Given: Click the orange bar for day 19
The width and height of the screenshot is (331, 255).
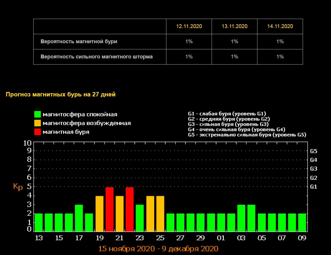Looking at the screenshot, I should click(x=100, y=214).
